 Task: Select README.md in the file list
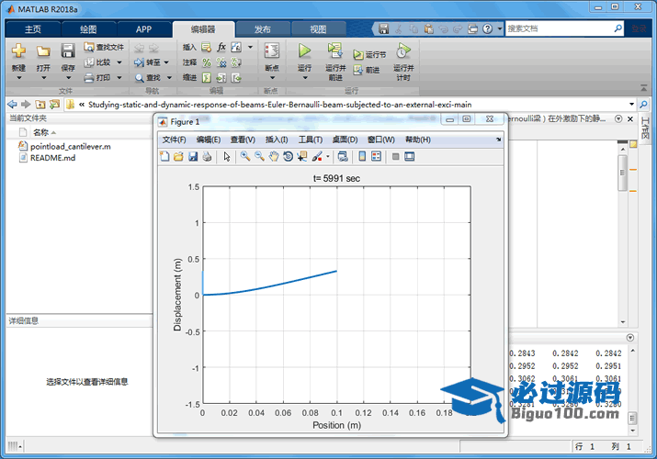point(48,158)
